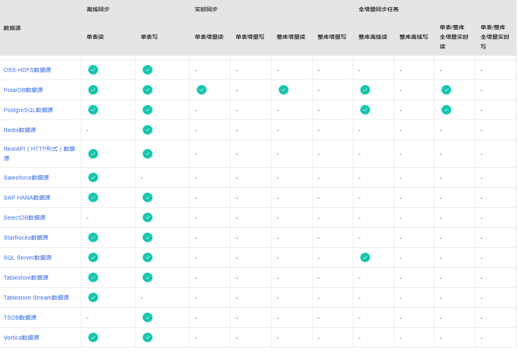Viewport: 518px width, 352px height.
Task: Click Salesforce 单表读 check icon
Action: [x=93, y=177]
